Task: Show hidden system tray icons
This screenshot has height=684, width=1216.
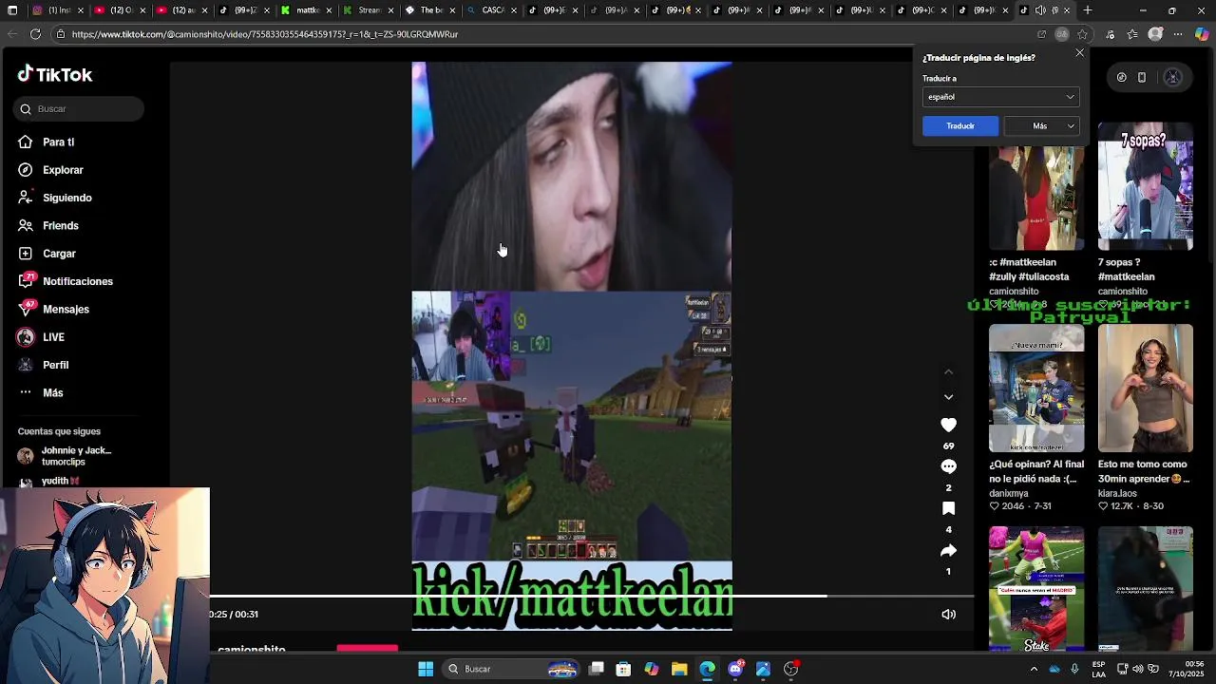Action: [1034, 669]
